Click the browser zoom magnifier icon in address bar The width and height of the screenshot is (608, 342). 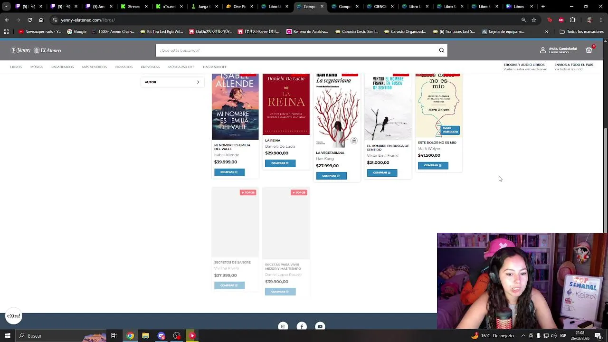[x=523, y=20]
